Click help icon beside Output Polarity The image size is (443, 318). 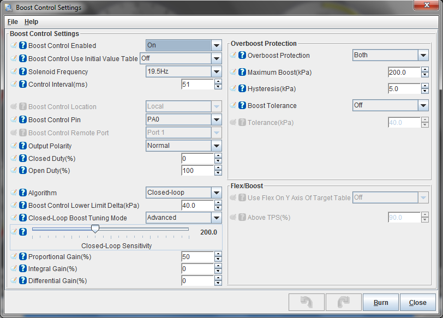click(23, 146)
